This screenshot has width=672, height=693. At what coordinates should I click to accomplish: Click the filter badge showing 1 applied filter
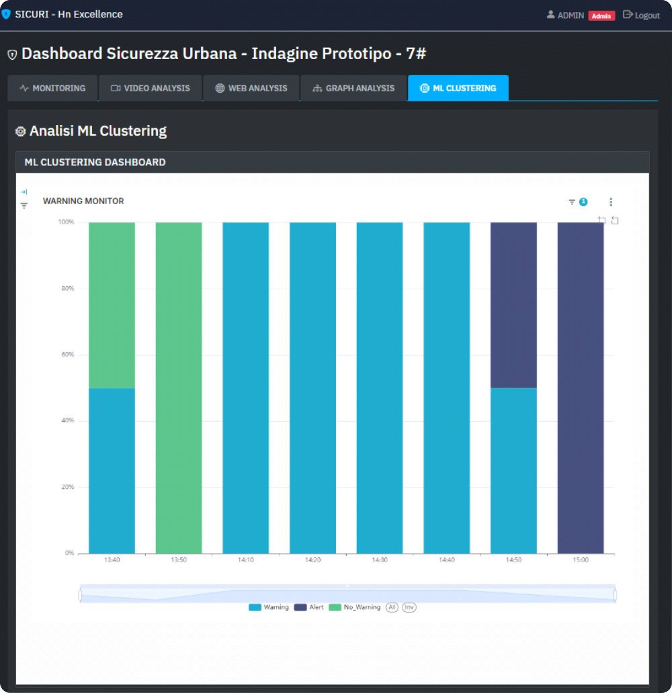[x=585, y=201]
